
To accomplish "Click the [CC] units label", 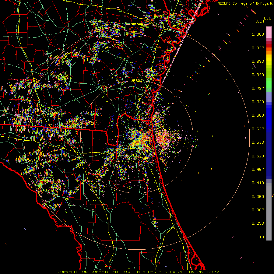I will tap(260, 21).
